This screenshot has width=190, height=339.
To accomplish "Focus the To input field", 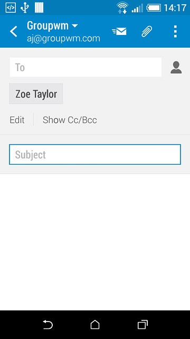I will tap(85, 67).
